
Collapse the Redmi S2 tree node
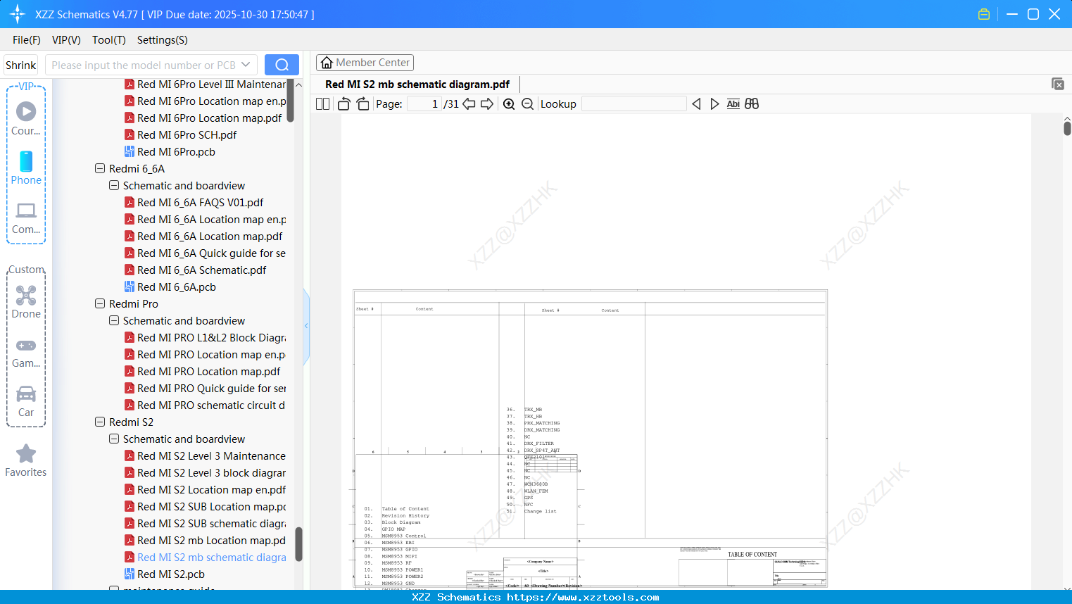pos(99,422)
